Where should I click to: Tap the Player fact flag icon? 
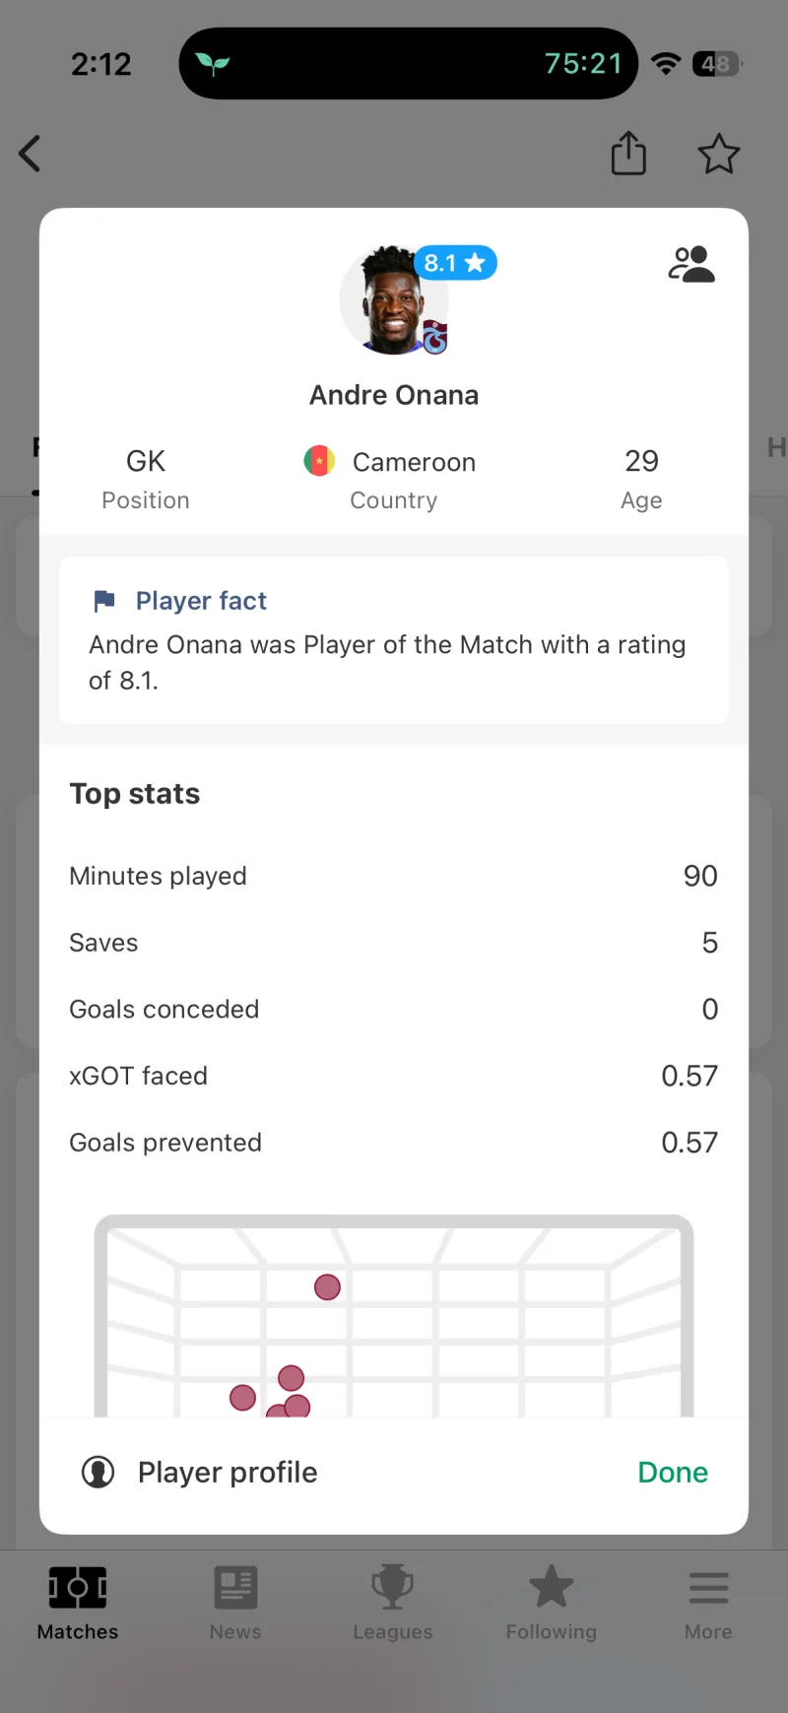pos(104,601)
